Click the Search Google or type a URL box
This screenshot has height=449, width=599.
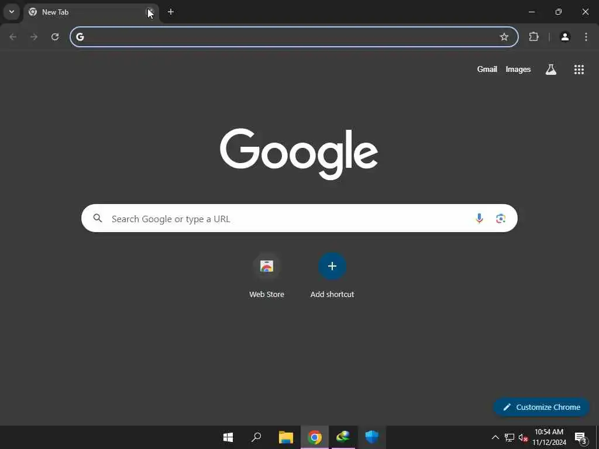299,218
